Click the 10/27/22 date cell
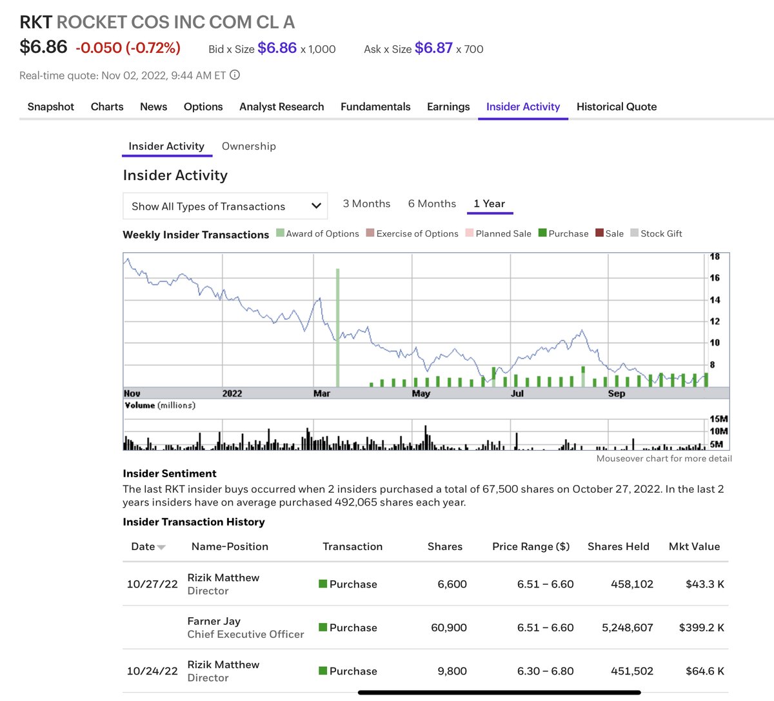Viewport: 774px width, 701px height. [152, 584]
